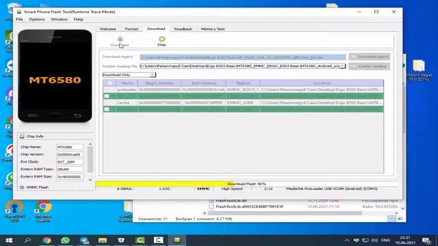Open the Windows Start menu
The width and height of the screenshot is (438, 246).
9,240
